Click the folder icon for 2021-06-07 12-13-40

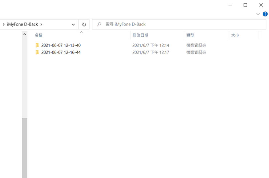pyautogui.click(x=37, y=46)
